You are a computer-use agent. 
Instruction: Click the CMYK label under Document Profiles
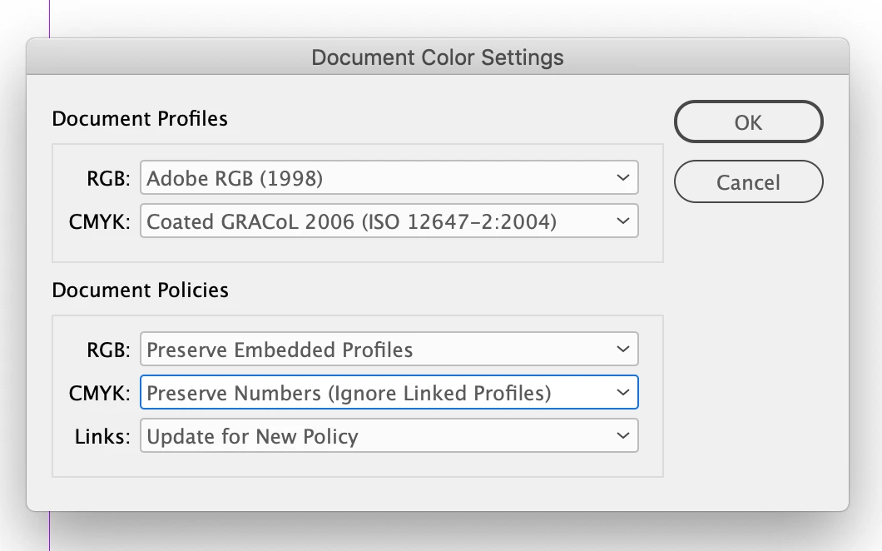[100, 222]
